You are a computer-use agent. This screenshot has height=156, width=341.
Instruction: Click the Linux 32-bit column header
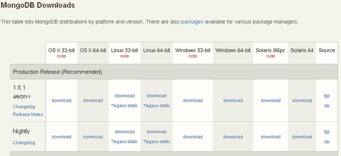tap(124, 50)
